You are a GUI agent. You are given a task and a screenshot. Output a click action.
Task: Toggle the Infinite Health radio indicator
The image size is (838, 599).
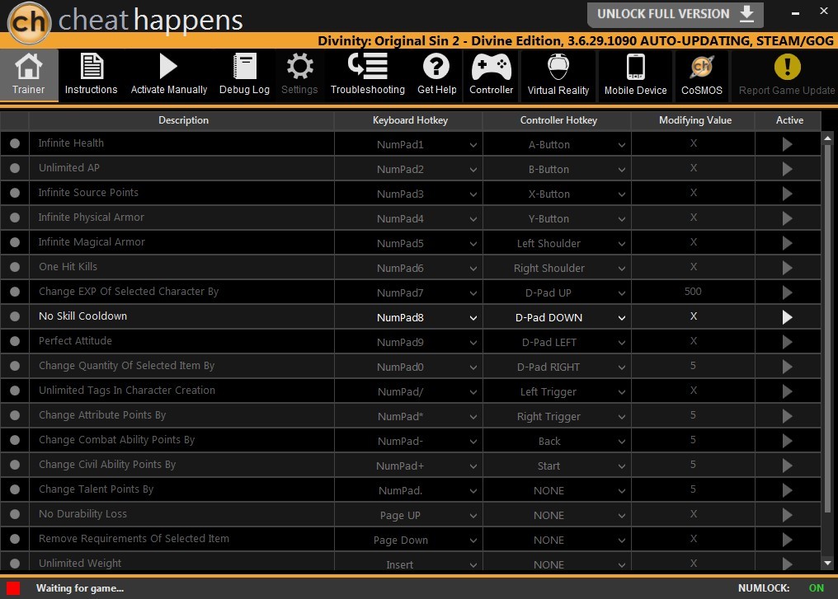pyautogui.click(x=15, y=143)
